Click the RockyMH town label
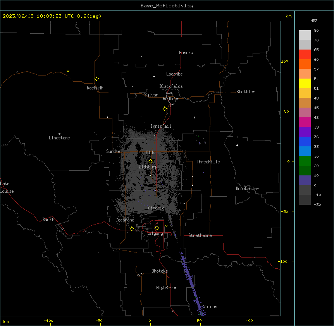 (x=95, y=88)
